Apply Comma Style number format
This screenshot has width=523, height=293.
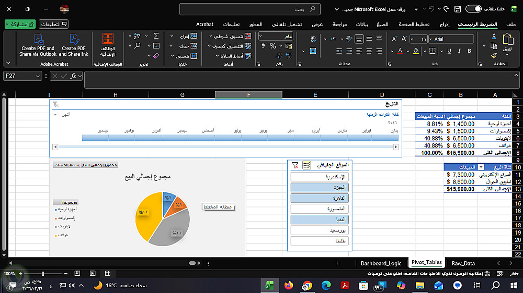(263, 46)
